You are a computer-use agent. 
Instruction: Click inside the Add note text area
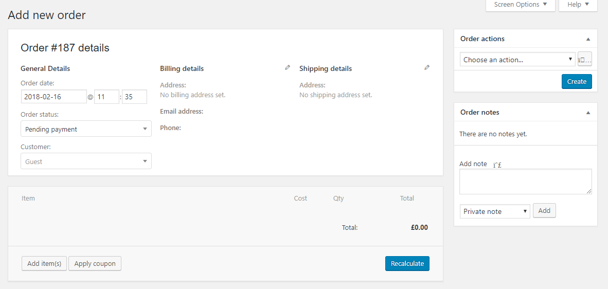click(x=525, y=181)
